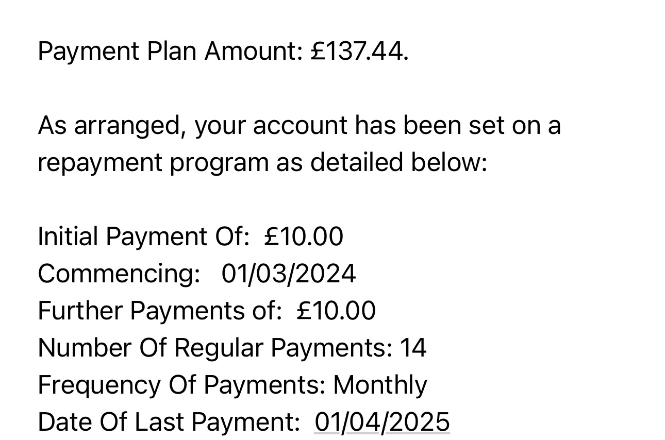The image size is (665, 440).
Task: Click the Number Of Regular Payments label
Action: [x=215, y=348]
